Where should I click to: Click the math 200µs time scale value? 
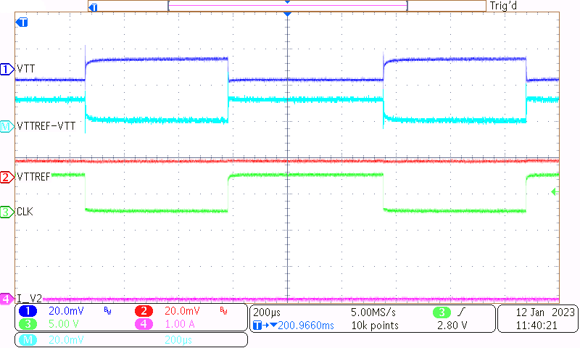pos(178,340)
